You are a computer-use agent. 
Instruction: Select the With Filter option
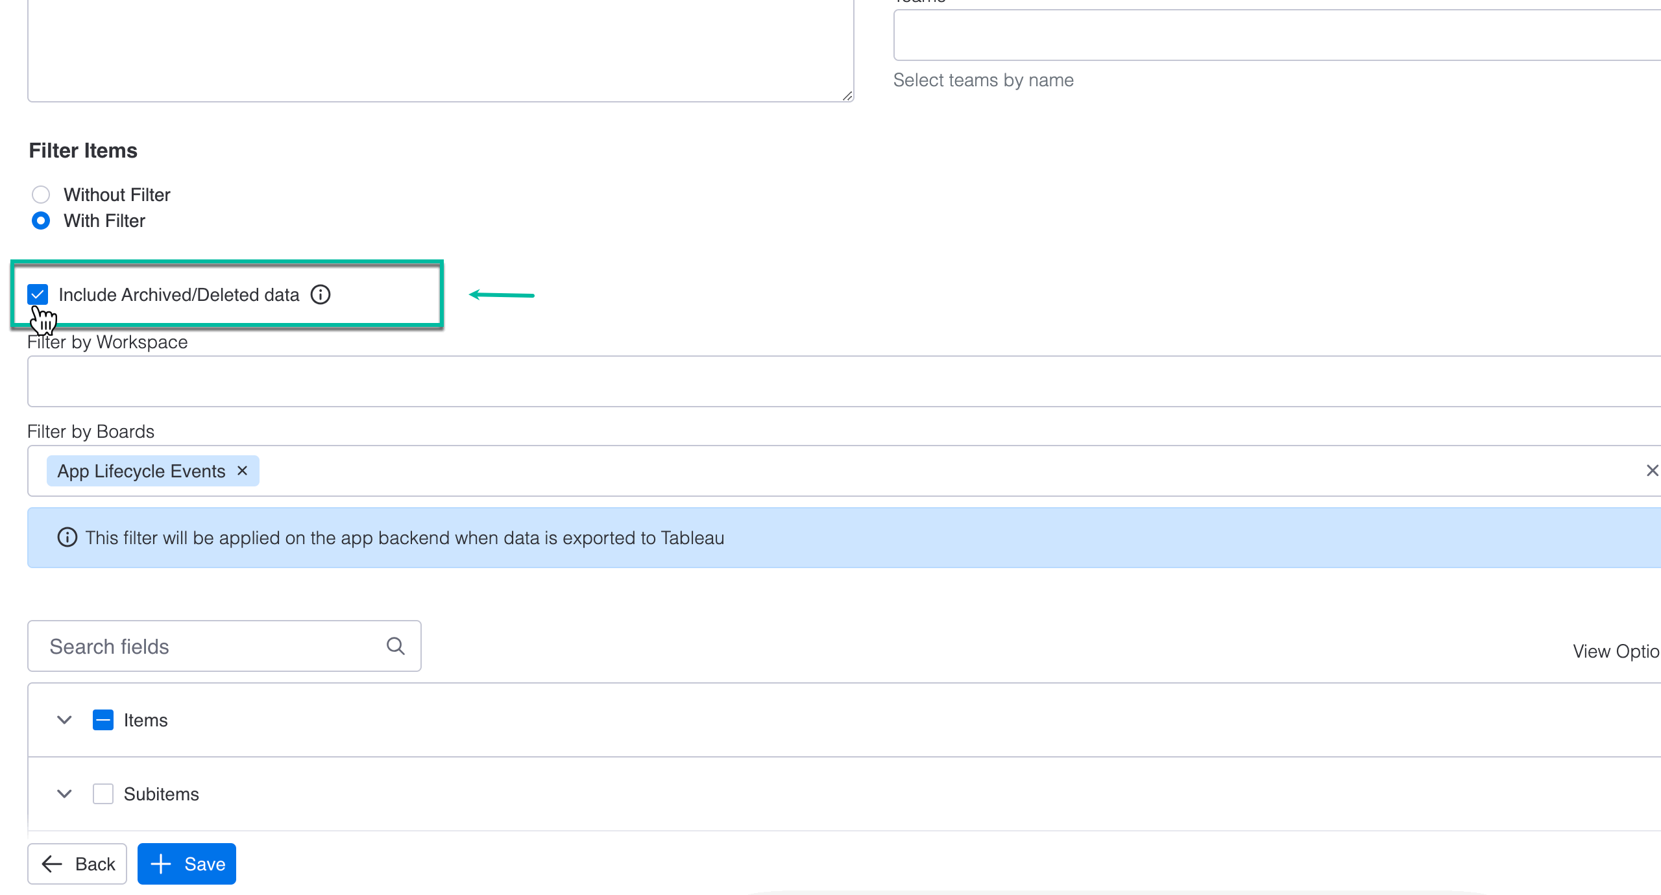tap(41, 221)
